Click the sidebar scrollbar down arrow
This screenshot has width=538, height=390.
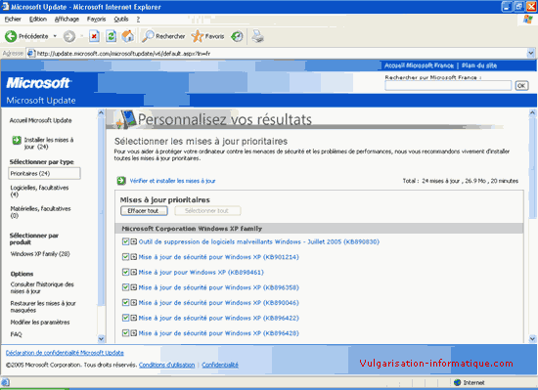(x=101, y=338)
